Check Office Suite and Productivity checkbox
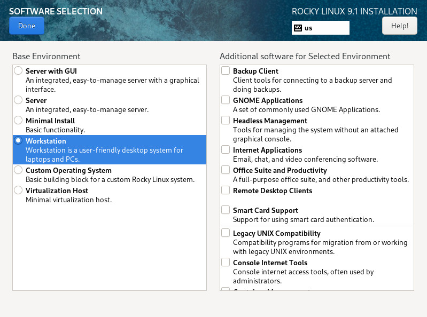 (x=226, y=170)
